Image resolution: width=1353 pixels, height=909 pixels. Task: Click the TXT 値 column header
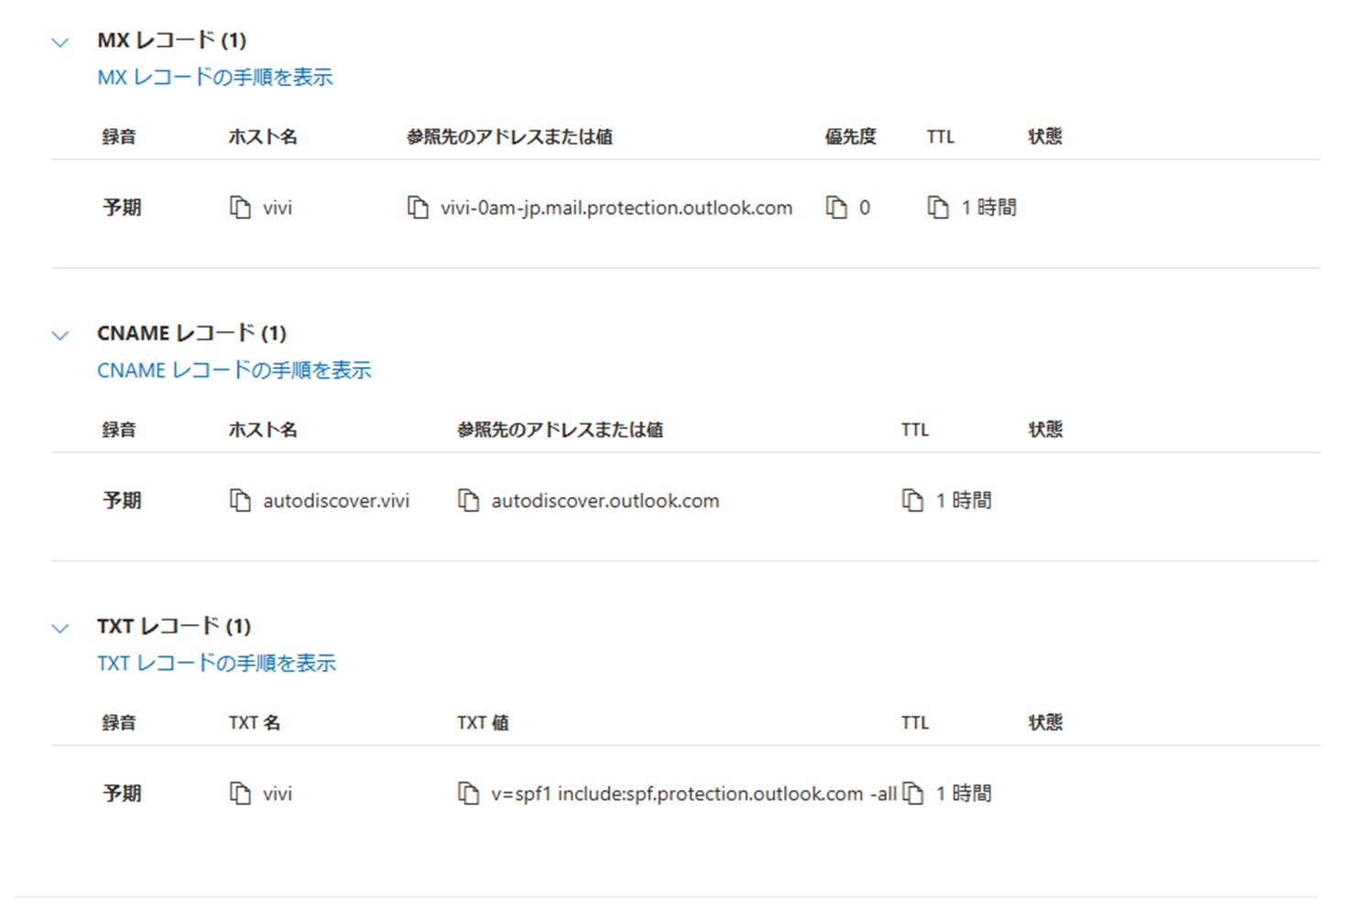click(x=483, y=722)
